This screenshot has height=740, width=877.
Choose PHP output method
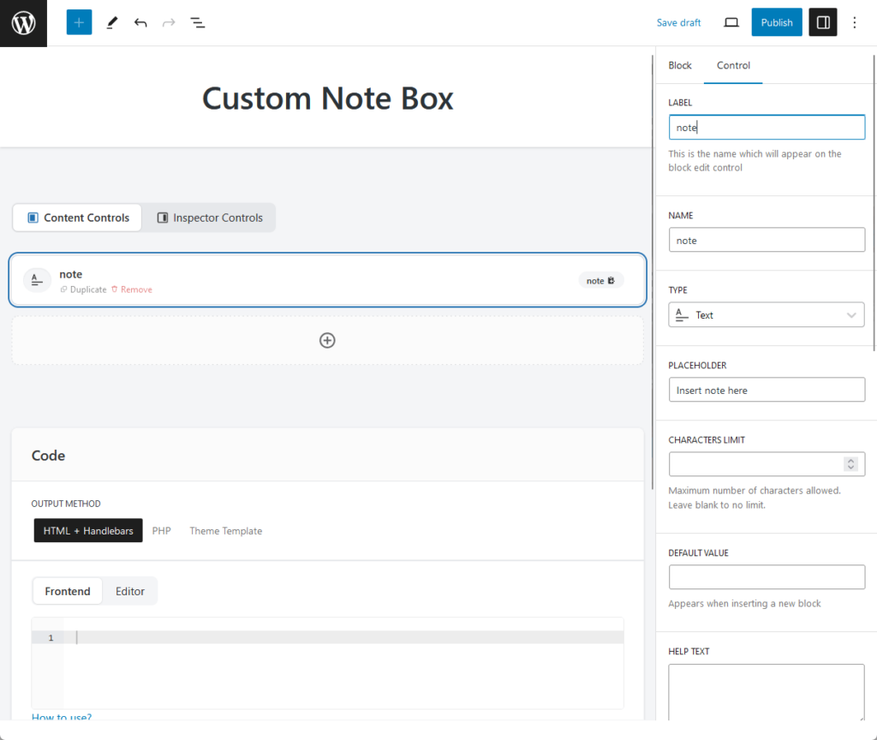(x=161, y=531)
